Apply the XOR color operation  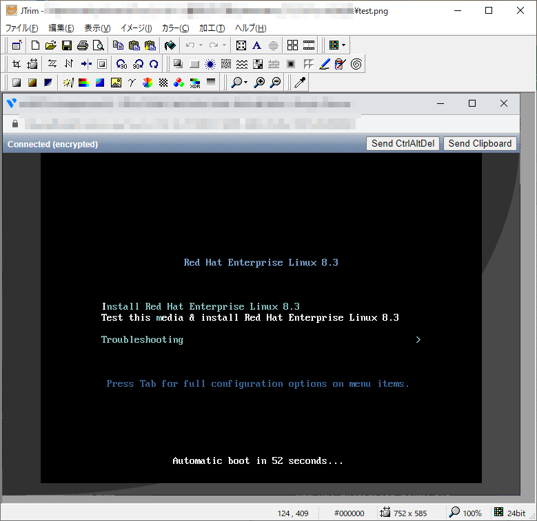195,83
